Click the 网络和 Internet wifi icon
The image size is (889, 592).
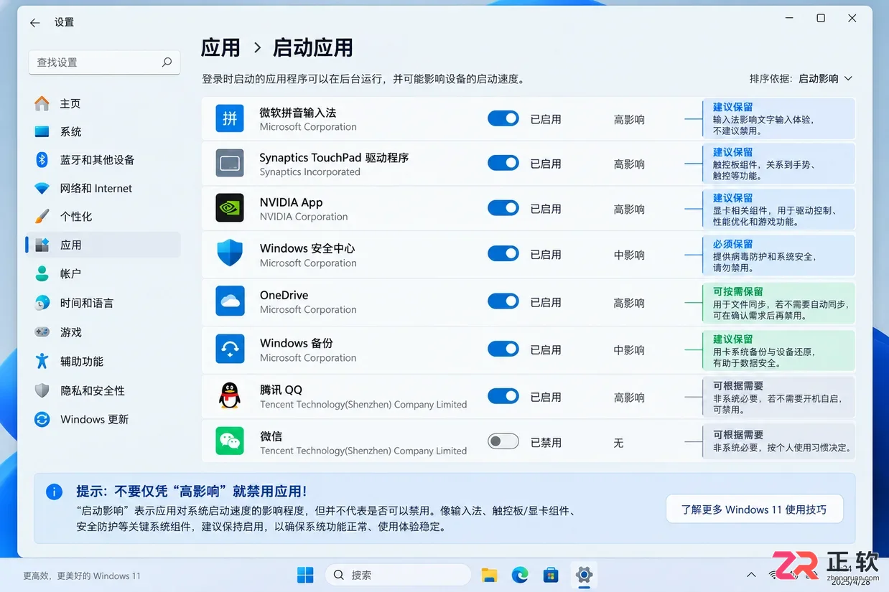point(42,188)
